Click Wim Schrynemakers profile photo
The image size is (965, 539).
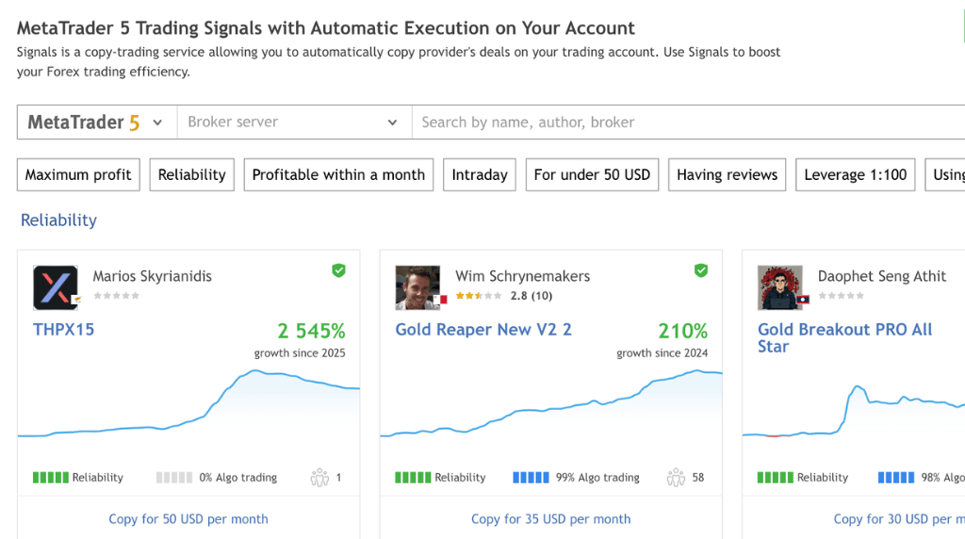click(417, 287)
